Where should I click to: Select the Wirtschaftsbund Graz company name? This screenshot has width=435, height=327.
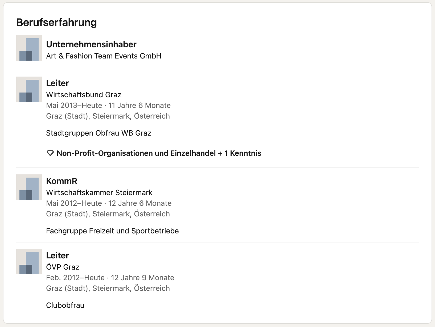coord(84,95)
